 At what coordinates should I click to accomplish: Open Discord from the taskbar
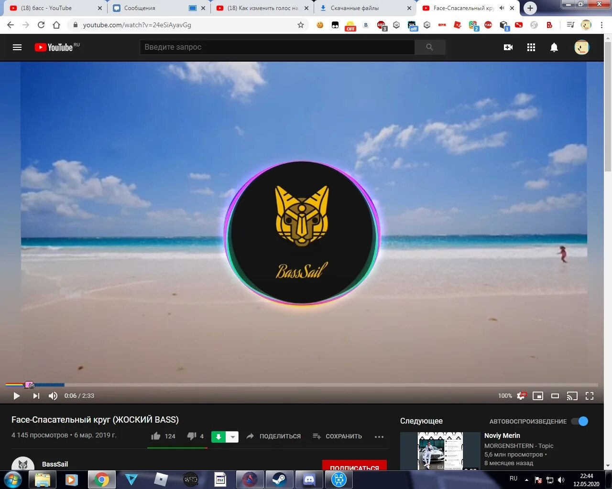coord(309,479)
